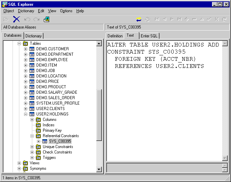Switch to the Dictionary tab

pyautogui.click(x=34, y=36)
